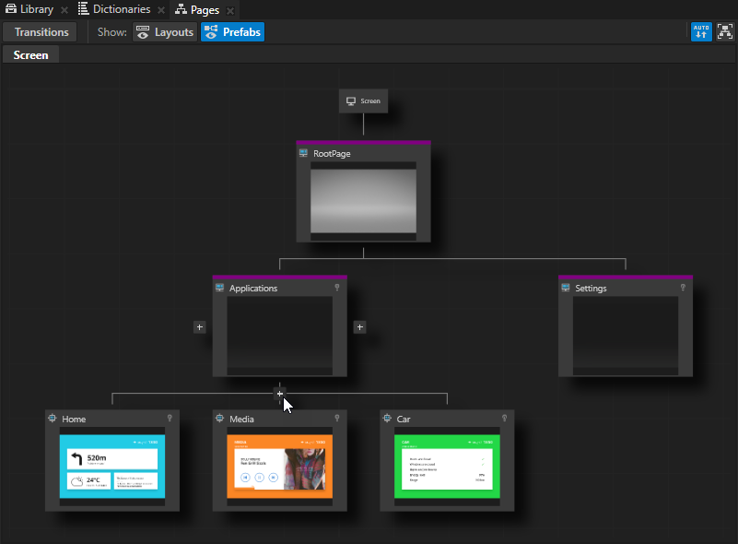Click the fit-to-view icon in toolbar
738x544 pixels.
(724, 32)
